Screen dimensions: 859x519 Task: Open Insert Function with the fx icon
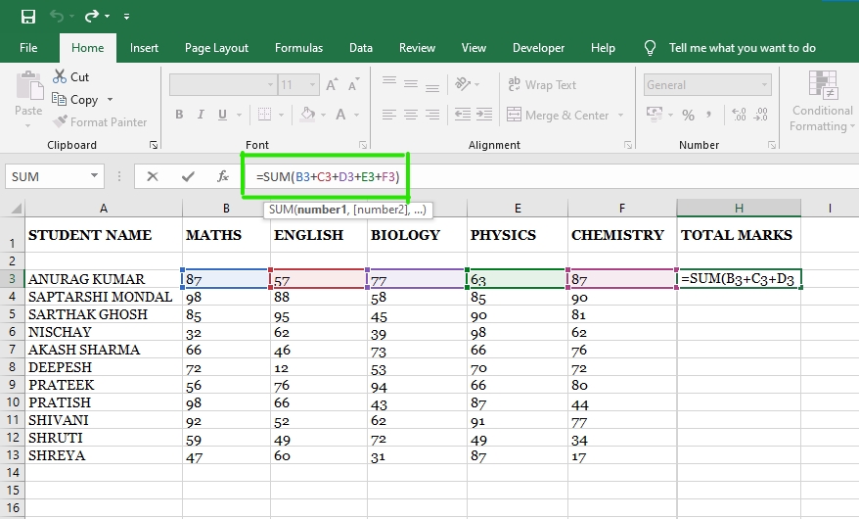223,177
